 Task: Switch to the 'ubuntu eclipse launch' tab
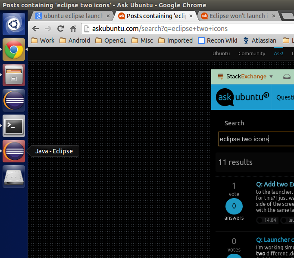(x=71, y=16)
